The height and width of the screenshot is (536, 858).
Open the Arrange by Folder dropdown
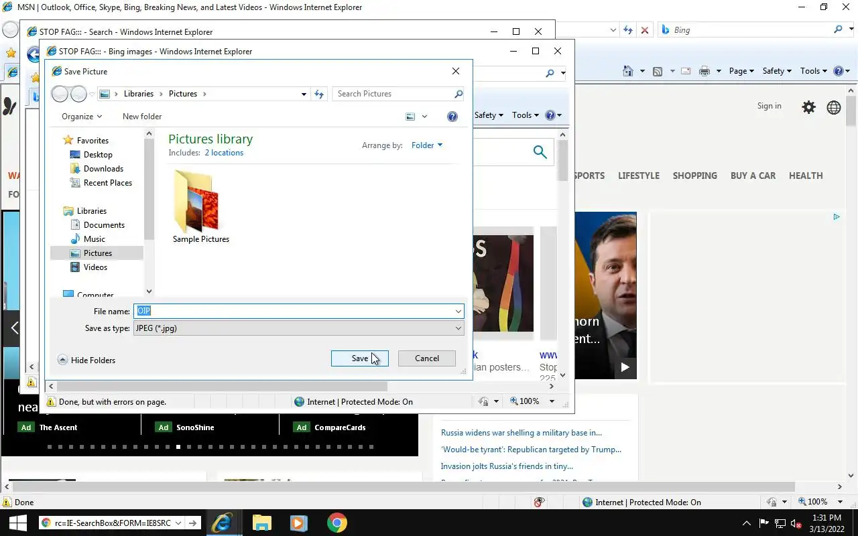[x=427, y=145]
